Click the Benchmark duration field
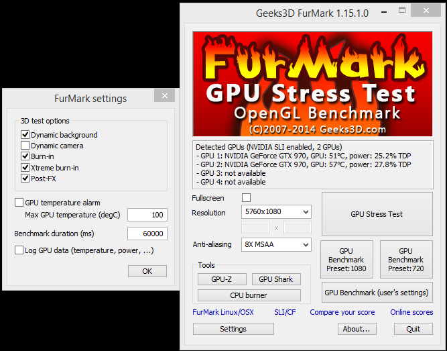The height and width of the screenshot is (351, 447). 147,234
